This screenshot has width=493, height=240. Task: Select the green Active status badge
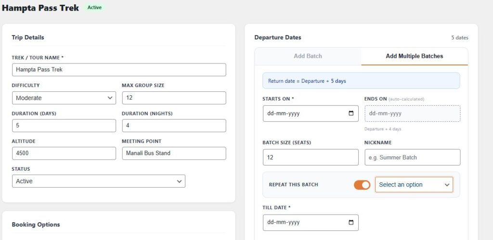[95, 8]
